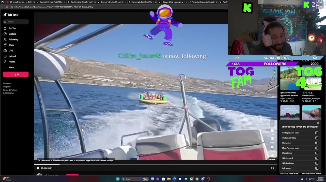
Task: Click the left-arrow key for Skip backward
Action: [x=317, y=163]
